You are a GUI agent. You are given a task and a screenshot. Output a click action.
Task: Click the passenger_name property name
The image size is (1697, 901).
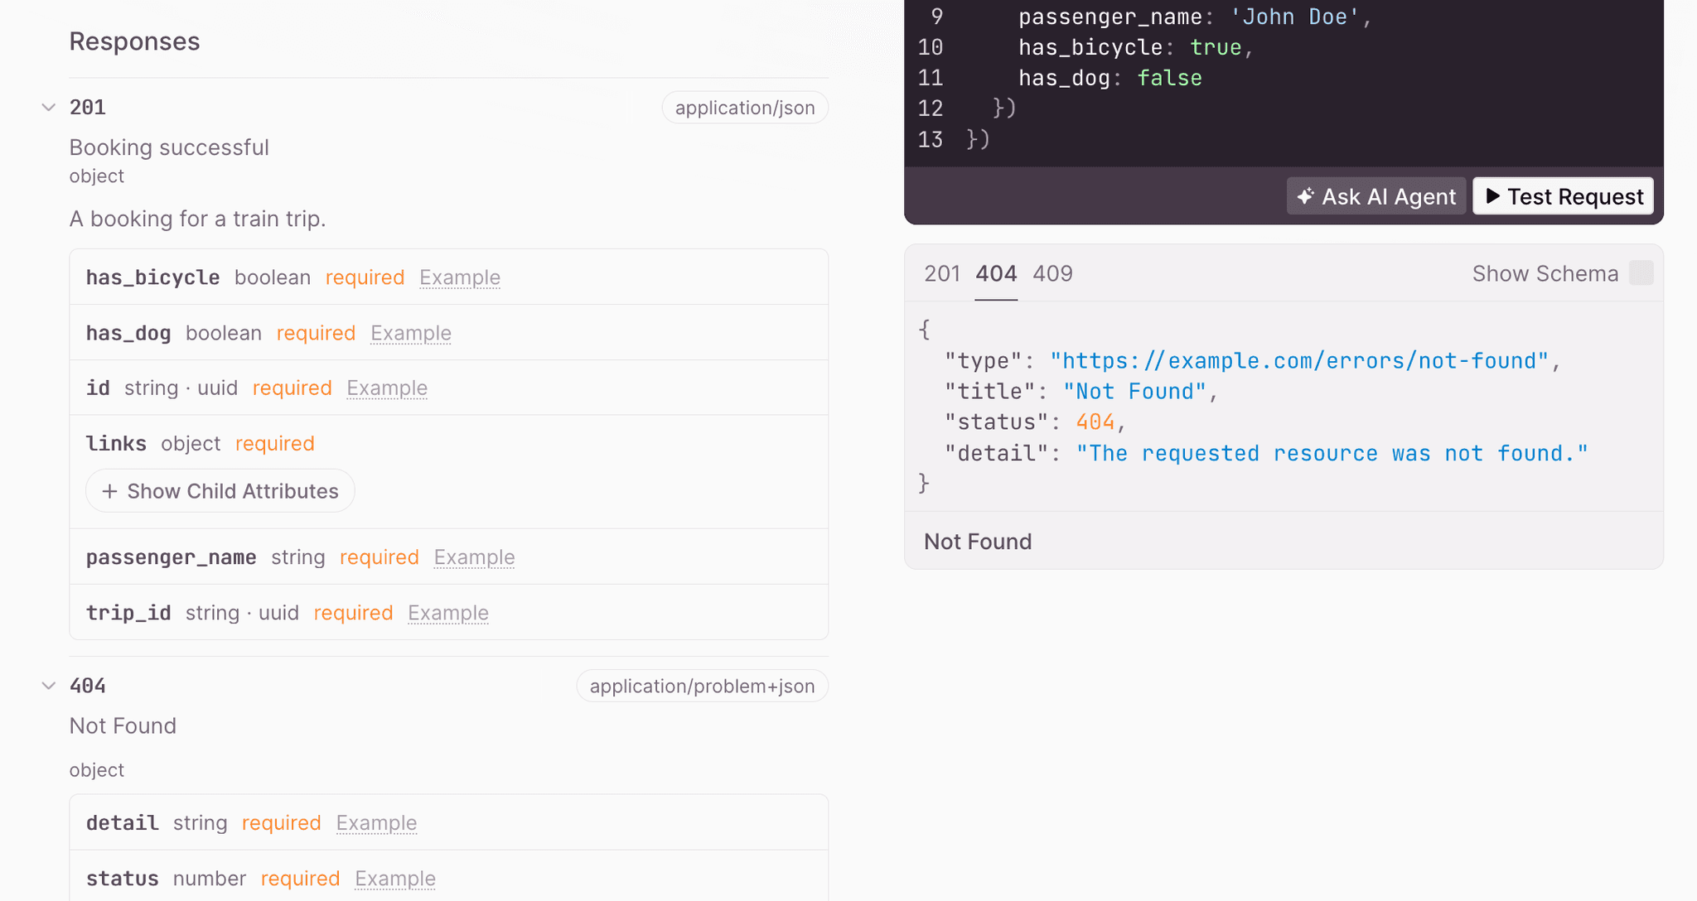coord(172,557)
